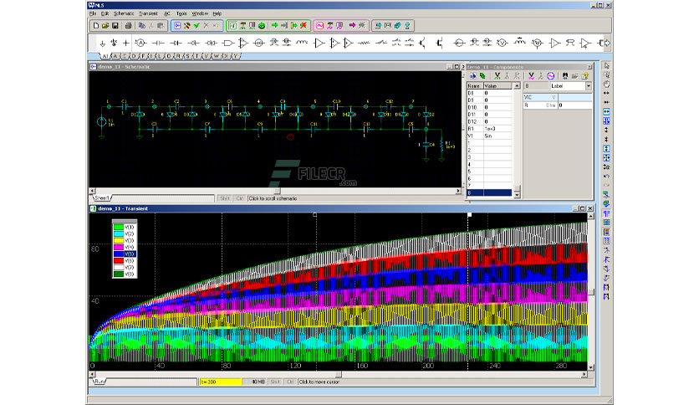699x405 pixels.
Task: Open the Help menu
Action: [217, 14]
